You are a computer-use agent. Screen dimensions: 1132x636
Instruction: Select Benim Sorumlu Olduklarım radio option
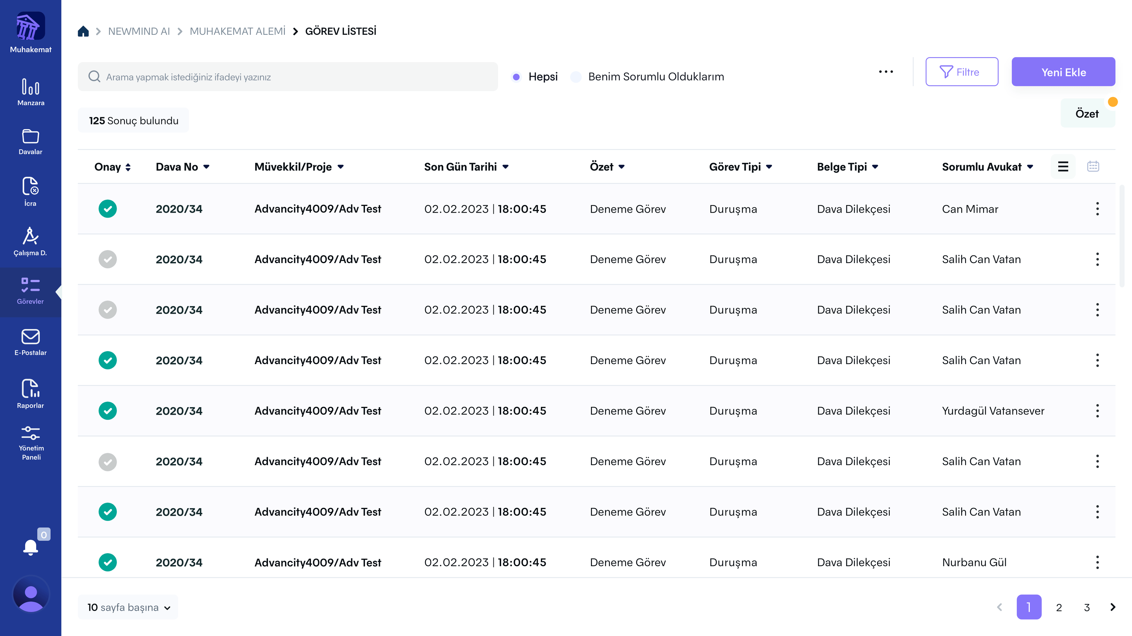pyautogui.click(x=576, y=77)
